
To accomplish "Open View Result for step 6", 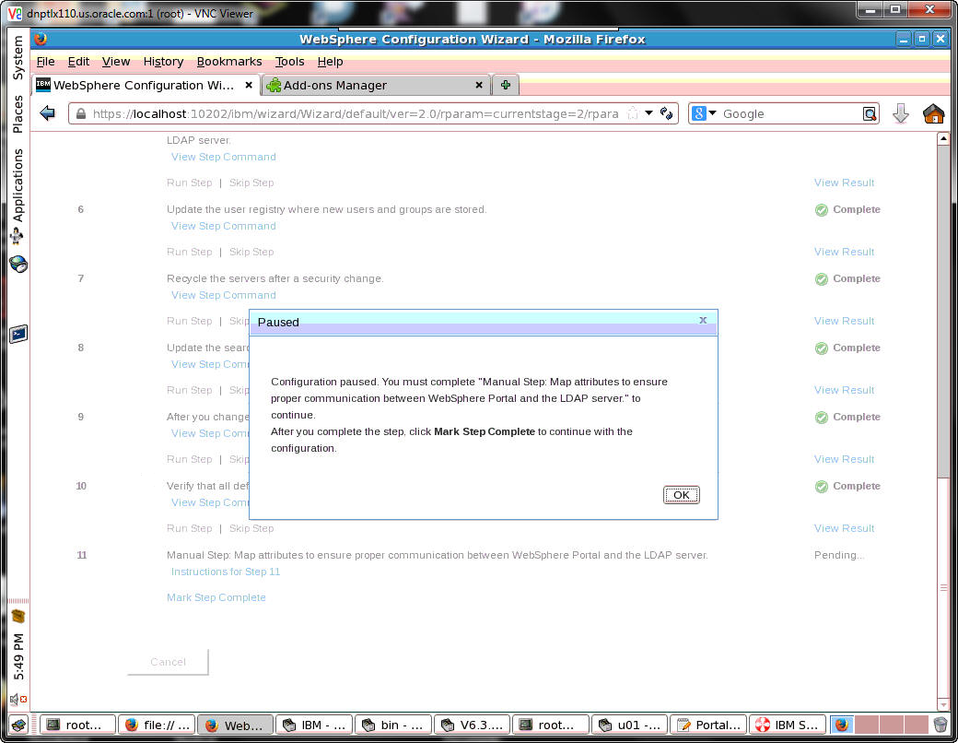I will (x=844, y=252).
